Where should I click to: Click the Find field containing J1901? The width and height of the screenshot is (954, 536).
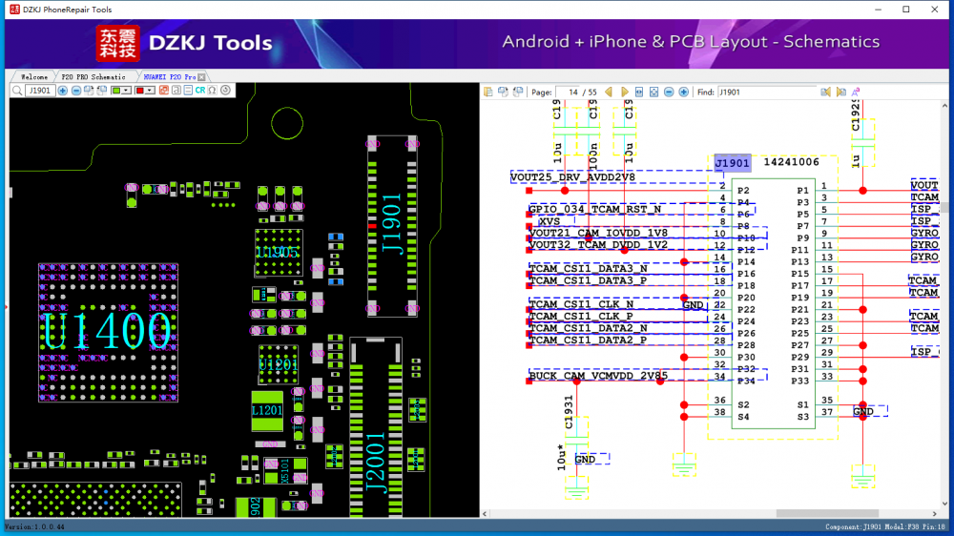(x=766, y=93)
